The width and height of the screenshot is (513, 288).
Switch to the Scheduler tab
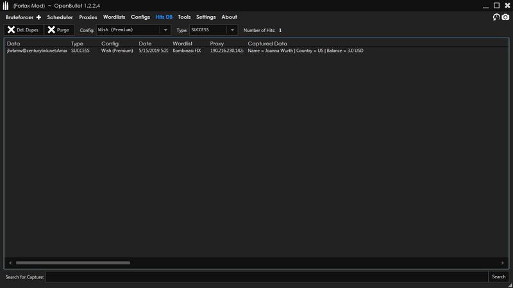pyautogui.click(x=60, y=17)
